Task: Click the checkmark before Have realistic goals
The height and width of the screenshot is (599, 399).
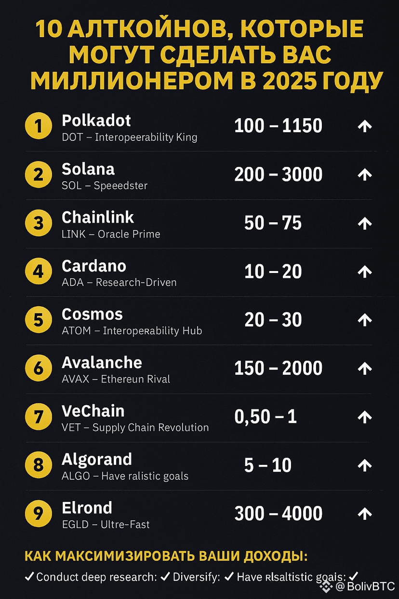Action: [x=229, y=576]
